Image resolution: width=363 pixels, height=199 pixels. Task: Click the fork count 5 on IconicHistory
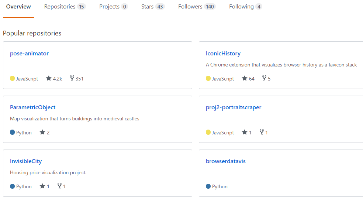click(269, 79)
